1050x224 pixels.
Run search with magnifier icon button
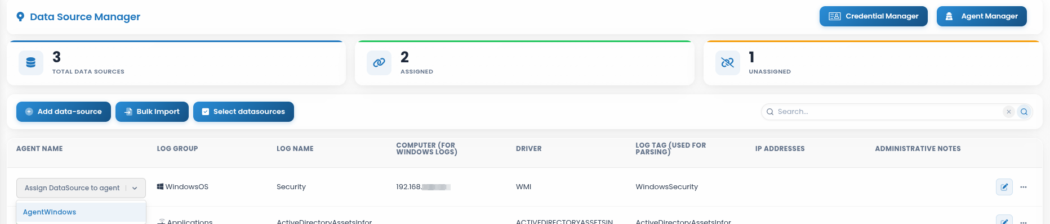[1024, 112]
